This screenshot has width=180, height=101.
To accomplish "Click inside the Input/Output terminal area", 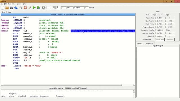I will pyautogui.click(x=158, y=72).
